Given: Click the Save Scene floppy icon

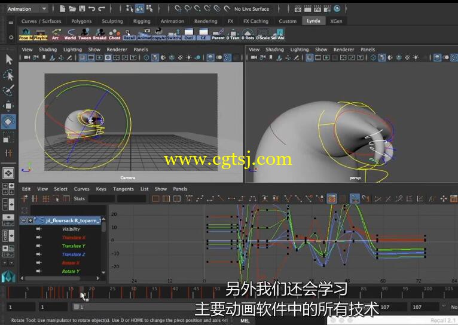Looking at the screenshot, I should (82, 9).
